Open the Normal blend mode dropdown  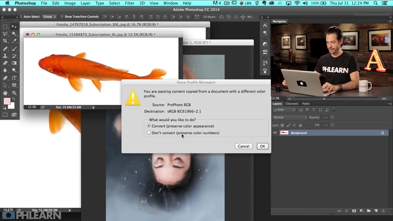point(290,117)
